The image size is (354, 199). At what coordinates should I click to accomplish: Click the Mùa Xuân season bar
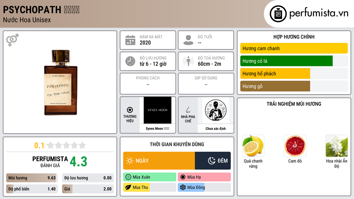coord(150,177)
